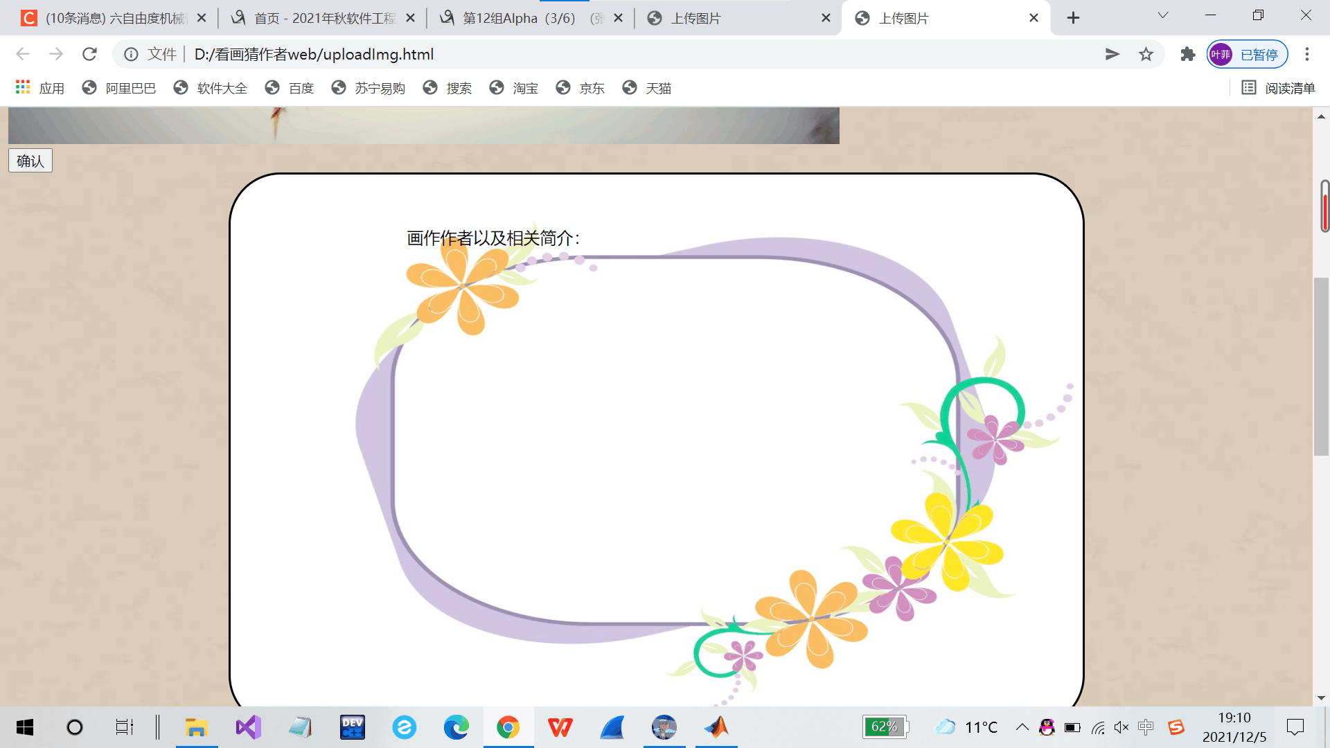Open WPS Office from the taskbar
1330x748 pixels.
tap(560, 727)
